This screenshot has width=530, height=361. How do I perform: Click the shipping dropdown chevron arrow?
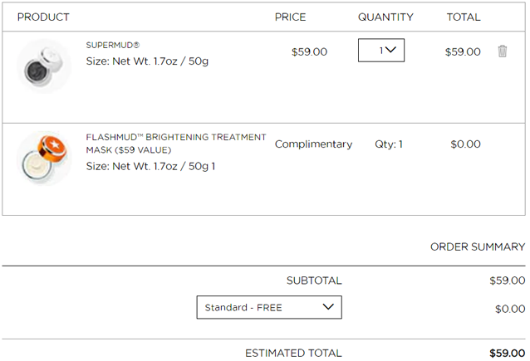[x=328, y=306]
